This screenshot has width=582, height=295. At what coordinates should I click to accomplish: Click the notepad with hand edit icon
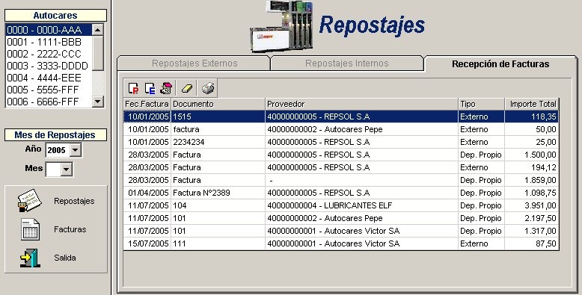click(166, 89)
